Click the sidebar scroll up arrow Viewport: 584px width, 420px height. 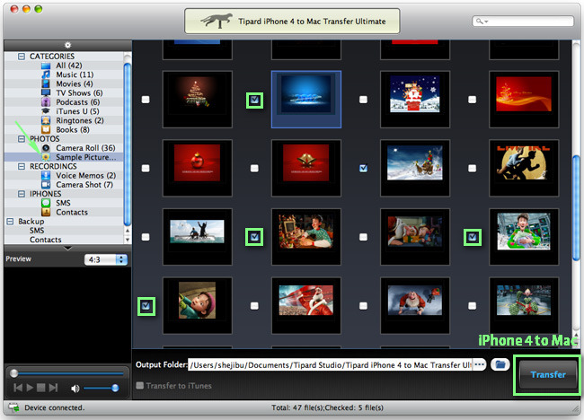click(x=128, y=231)
